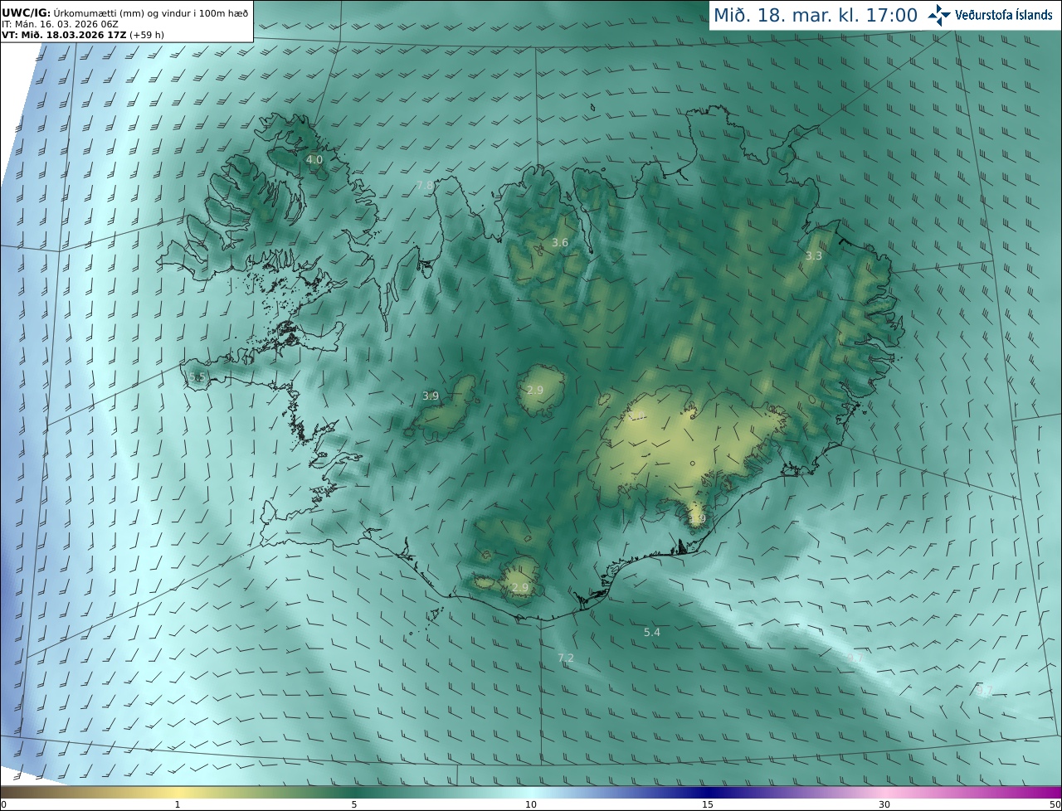Click the 7.2 value south of Iceland
1062x811 pixels.
(x=566, y=658)
